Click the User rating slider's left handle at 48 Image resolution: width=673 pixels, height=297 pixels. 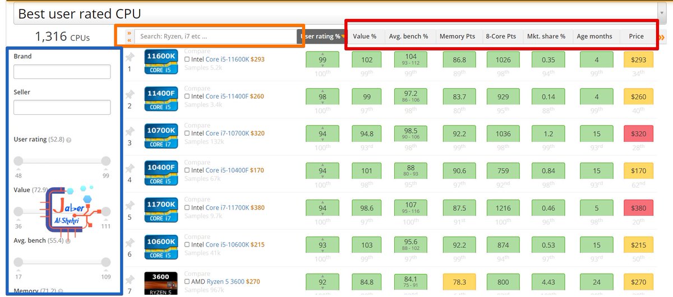point(19,161)
